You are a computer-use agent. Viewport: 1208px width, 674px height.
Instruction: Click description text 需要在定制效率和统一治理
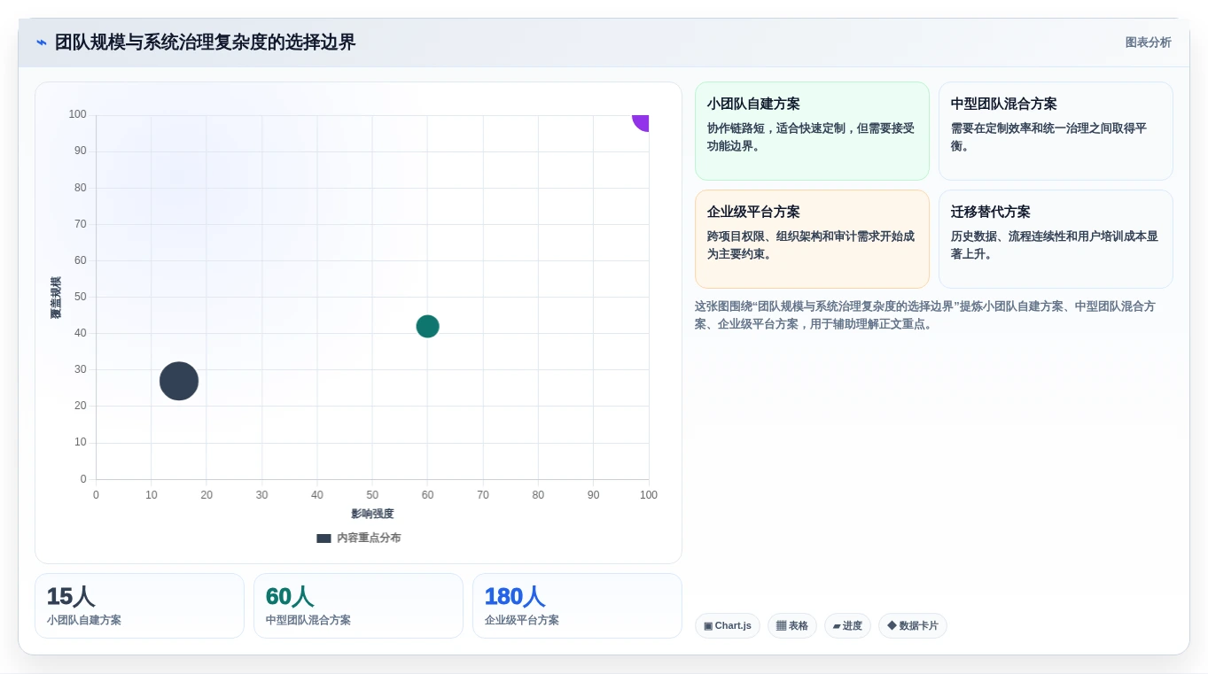(x=1049, y=137)
